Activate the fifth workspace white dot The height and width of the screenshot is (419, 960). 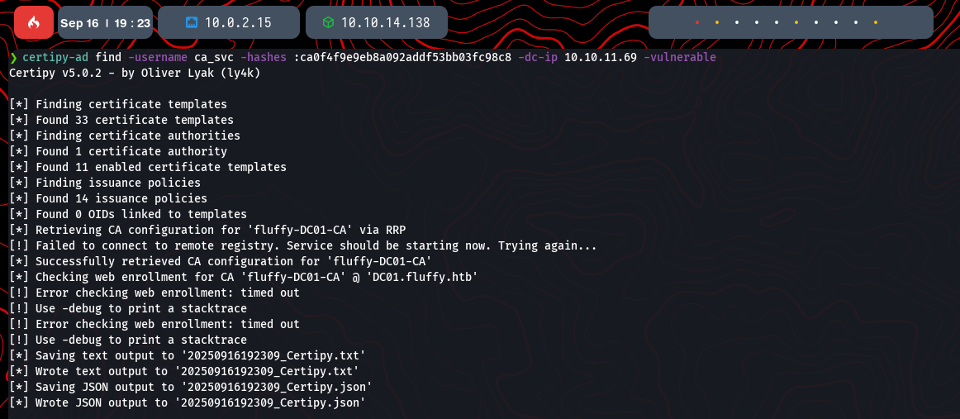pos(777,22)
